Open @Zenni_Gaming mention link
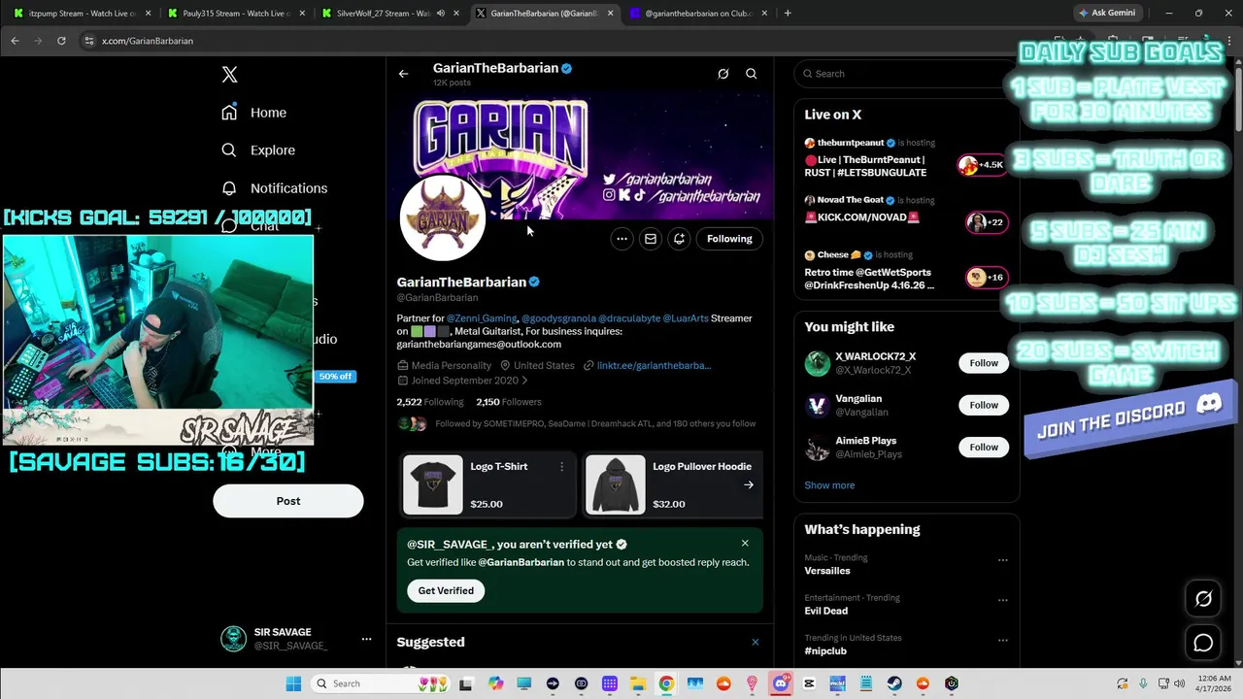1243x699 pixels. click(482, 318)
